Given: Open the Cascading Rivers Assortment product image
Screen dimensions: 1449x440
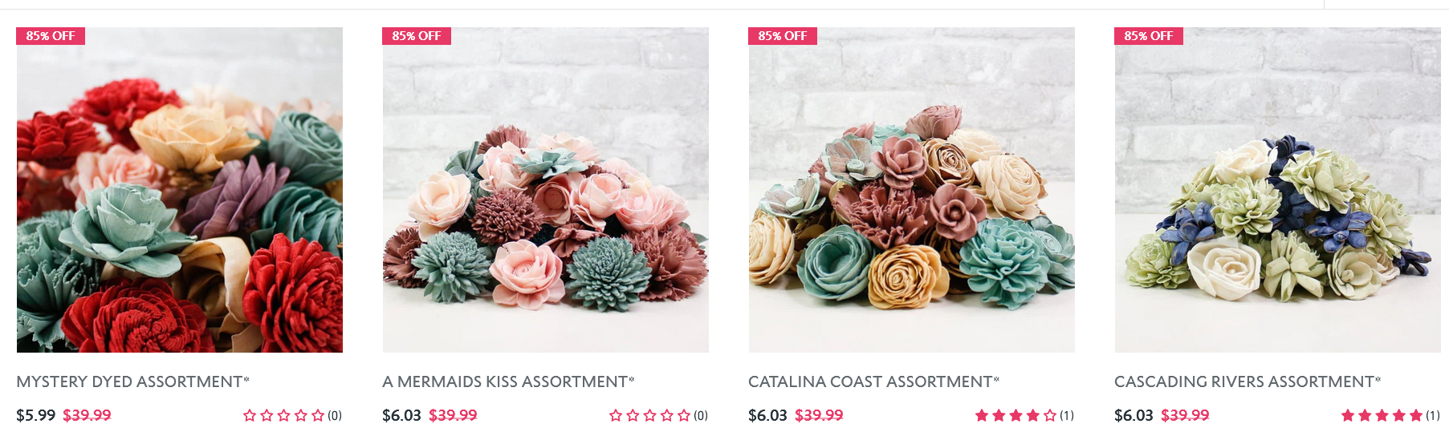Looking at the screenshot, I should pos(1278,190).
